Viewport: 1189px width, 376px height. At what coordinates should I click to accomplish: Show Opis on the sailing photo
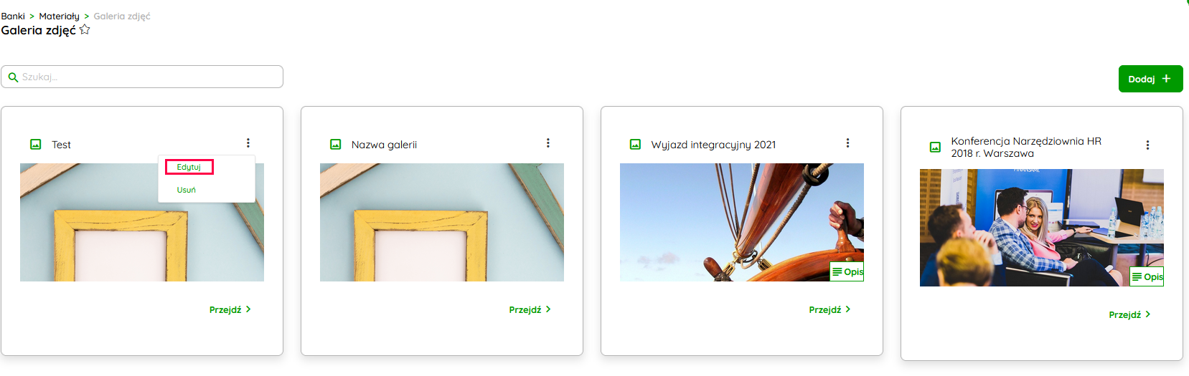[x=847, y=272]
